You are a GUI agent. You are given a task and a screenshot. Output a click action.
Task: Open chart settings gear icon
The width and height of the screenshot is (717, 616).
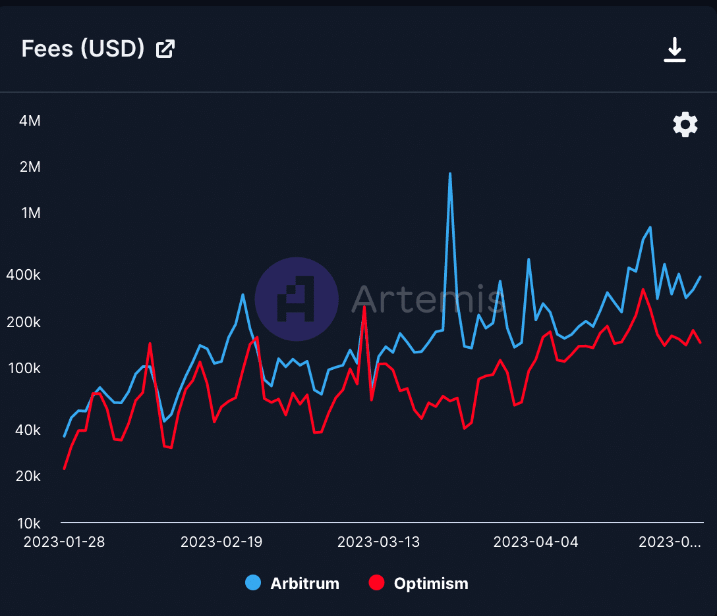click(685, 124)
